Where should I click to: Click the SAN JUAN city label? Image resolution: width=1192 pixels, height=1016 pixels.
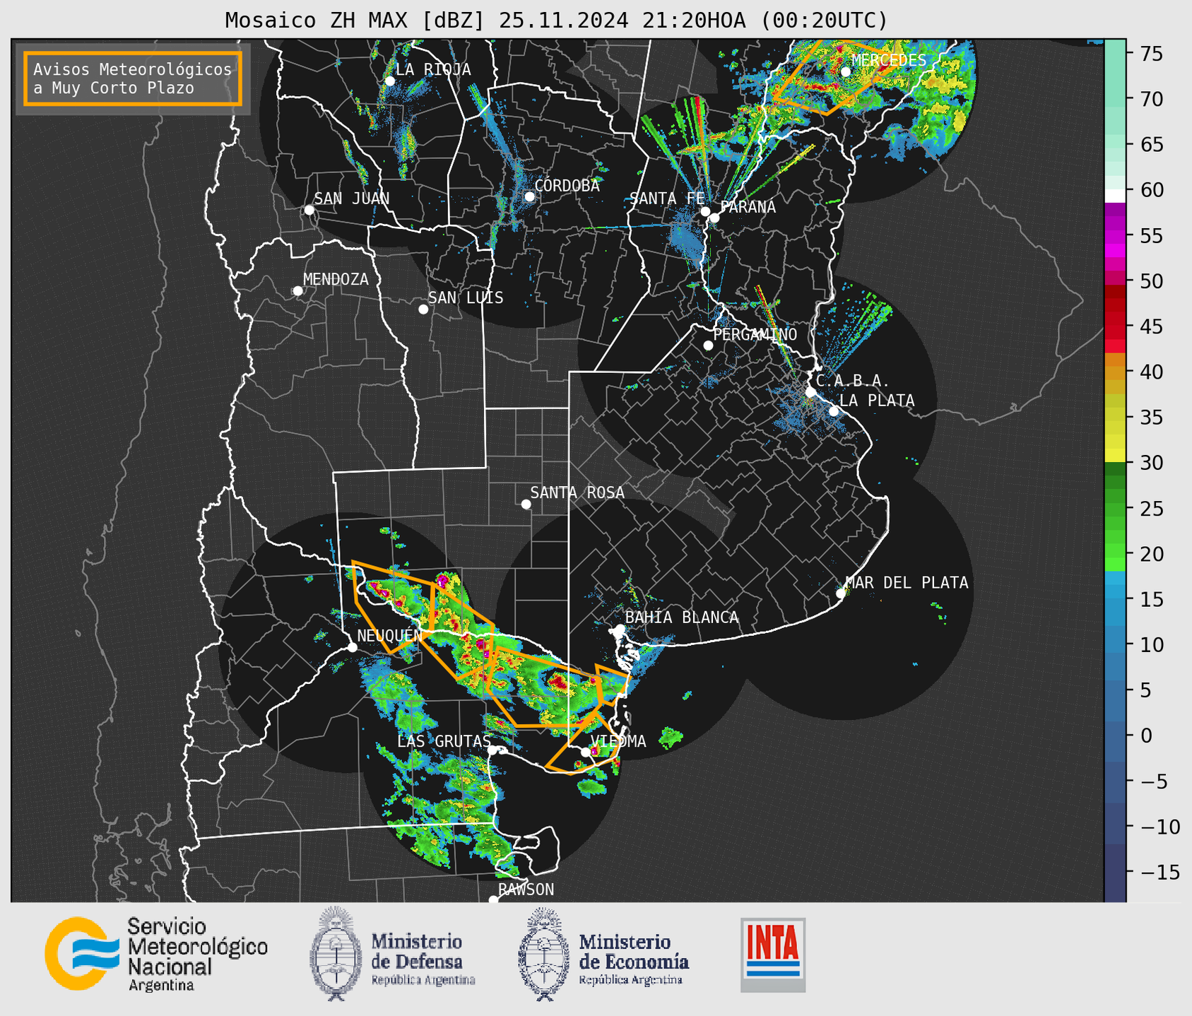351,199
